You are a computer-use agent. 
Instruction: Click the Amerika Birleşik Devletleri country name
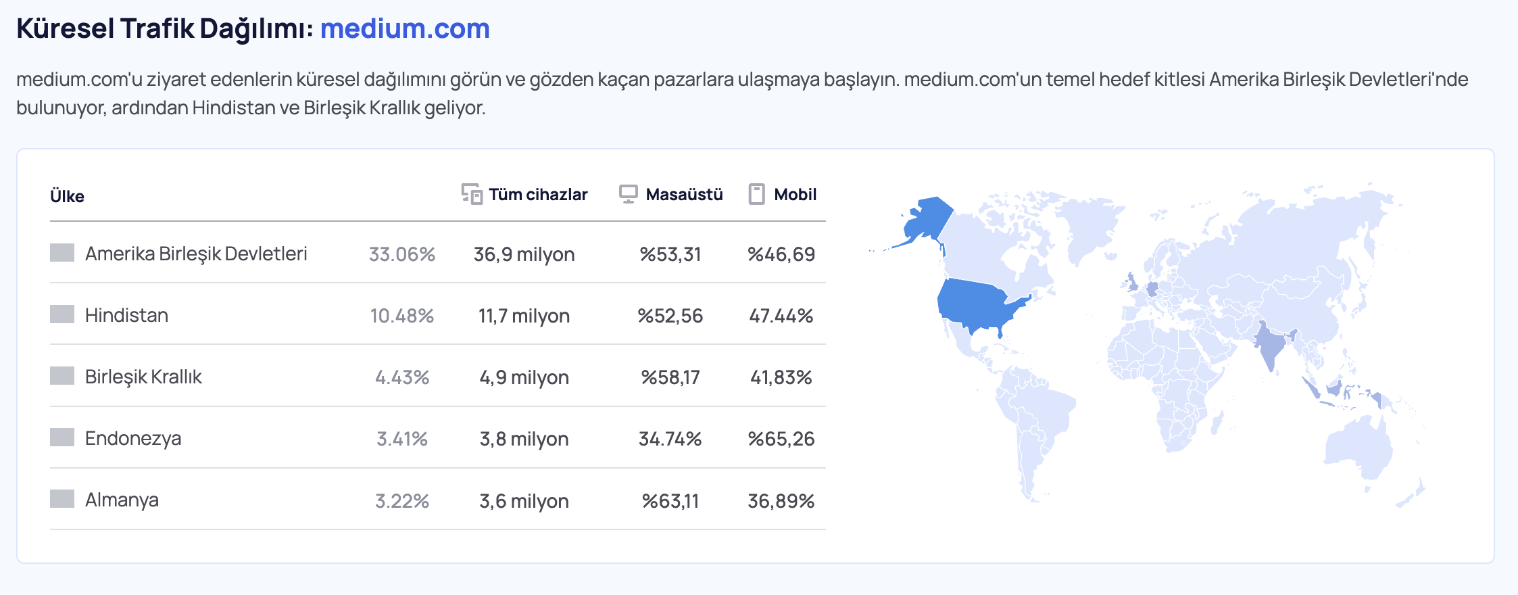tap(196, 254)
